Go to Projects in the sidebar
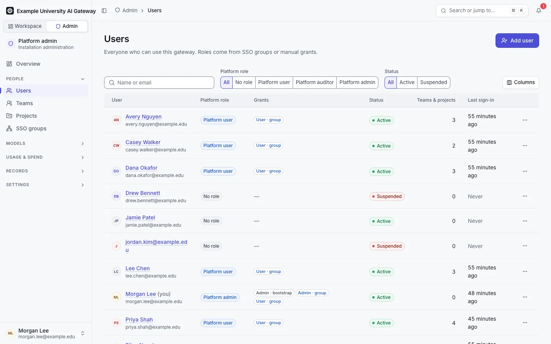 [46, 116]
